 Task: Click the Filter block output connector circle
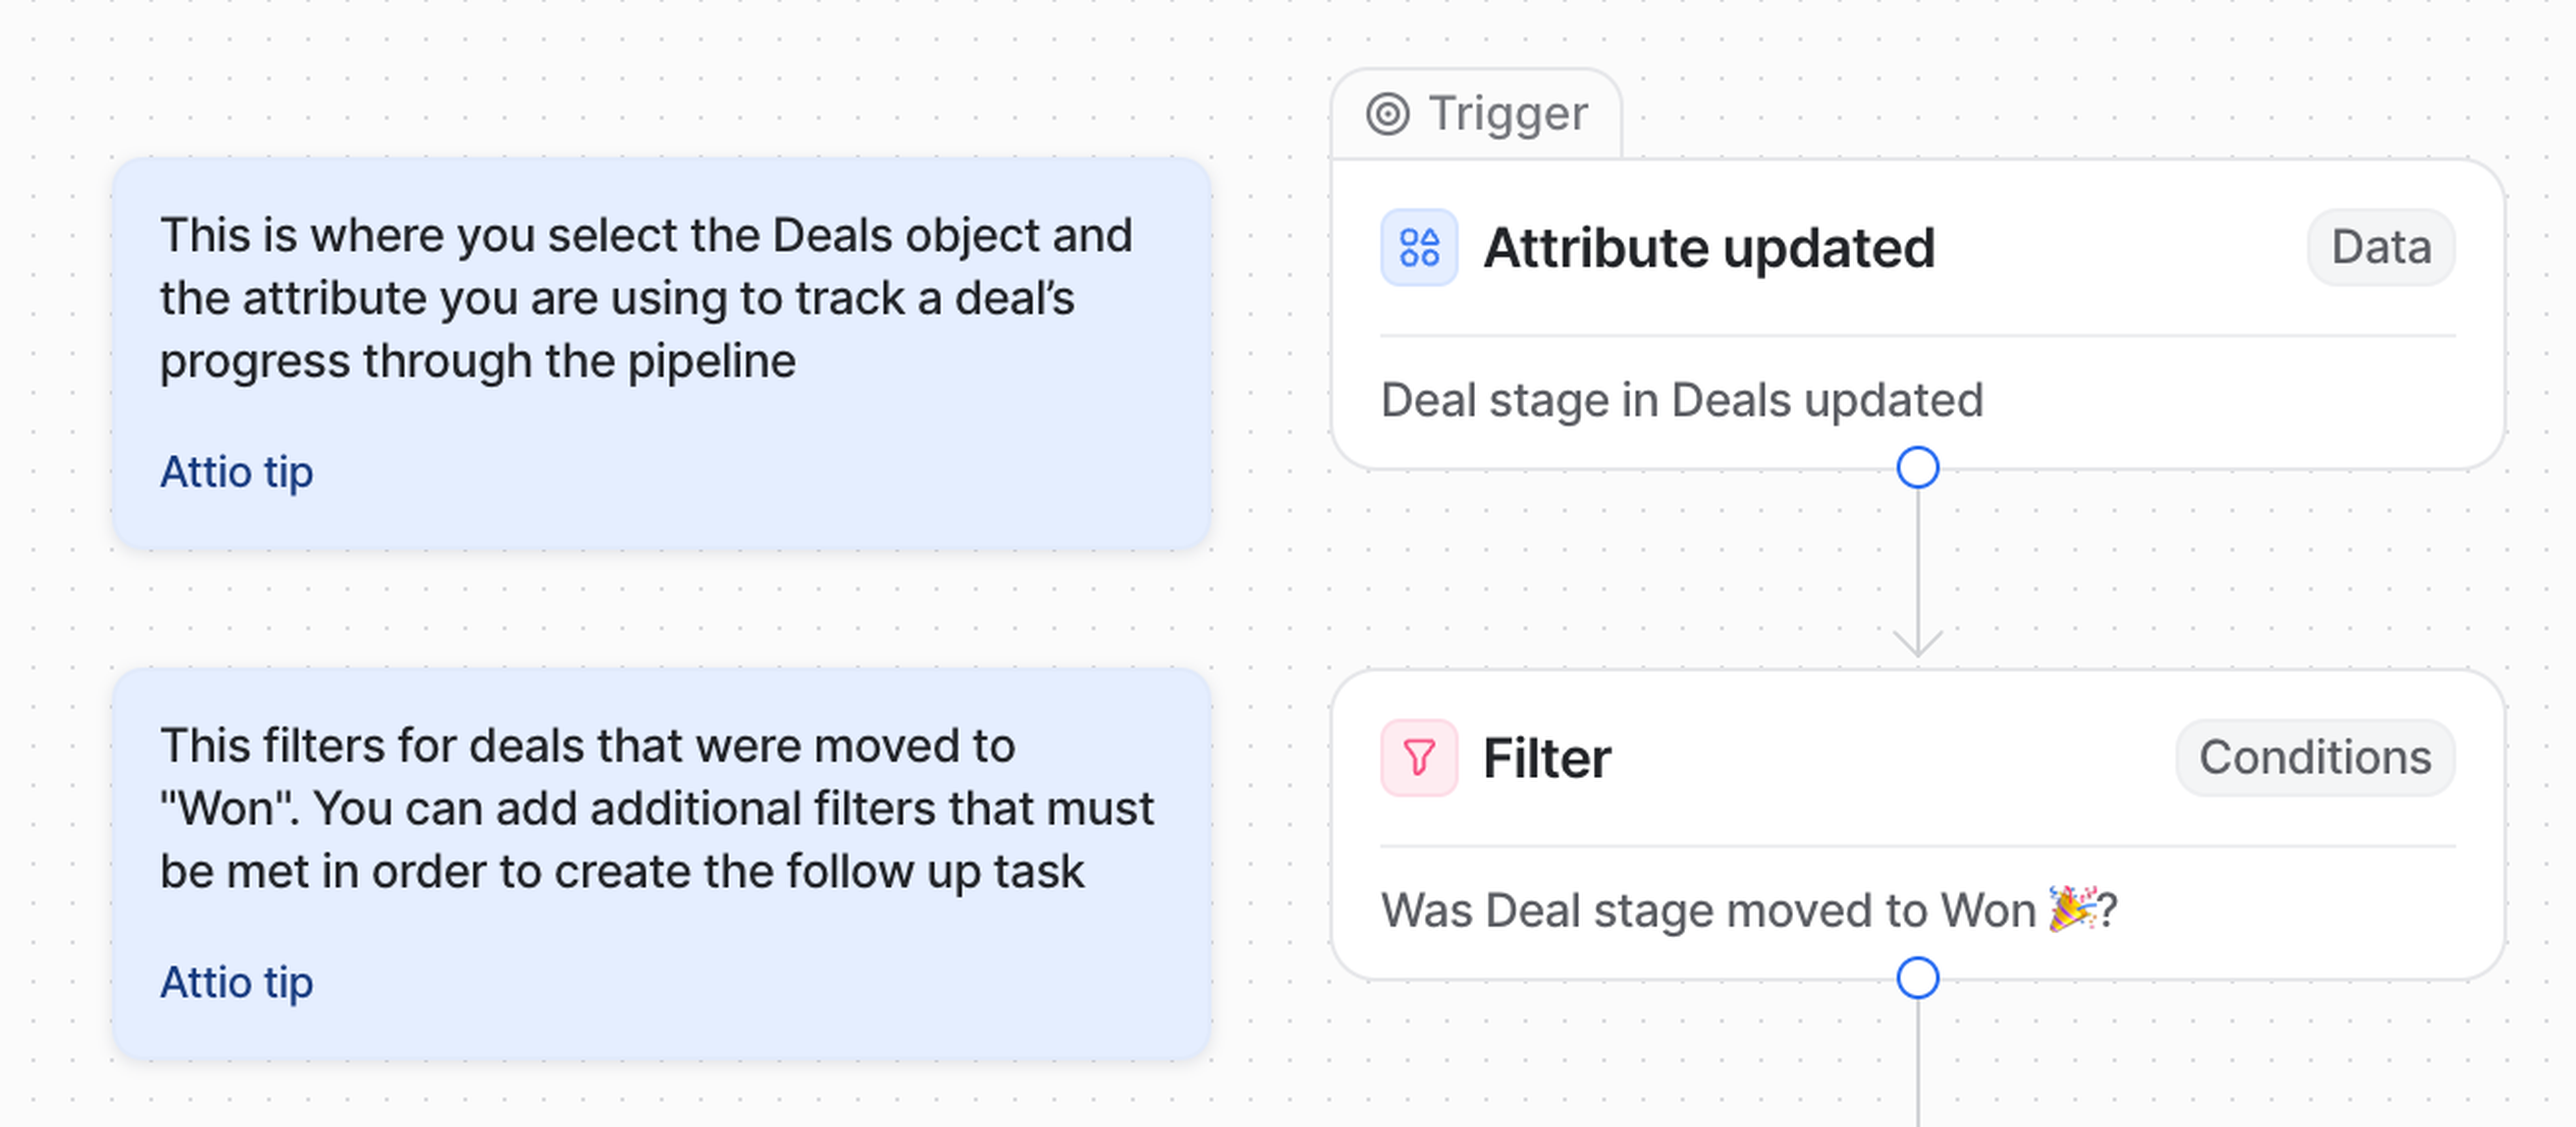[1917, 978]
